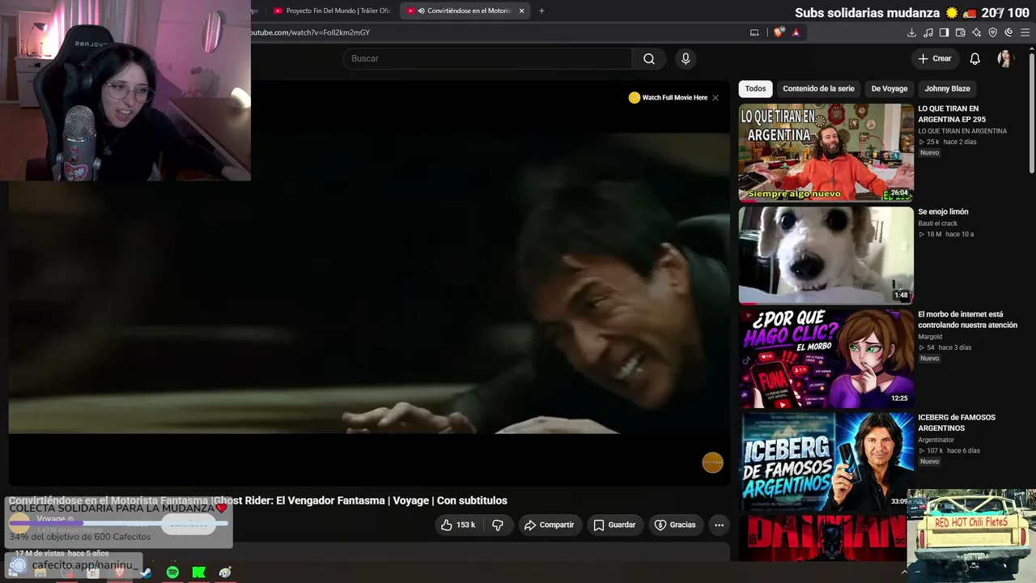Image resolution: width=1036 pixels, height=583 pixels.
Task: Click the mute-tab speaker icon on active tab
Action: pyautogui.click(x=421, y=11)
